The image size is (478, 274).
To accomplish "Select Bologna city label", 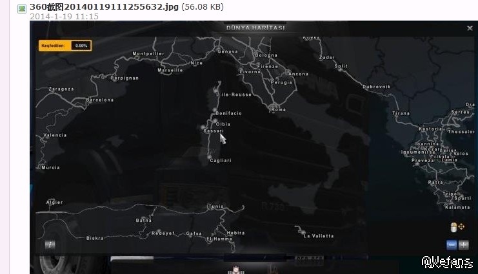I will tap(266, 55).
